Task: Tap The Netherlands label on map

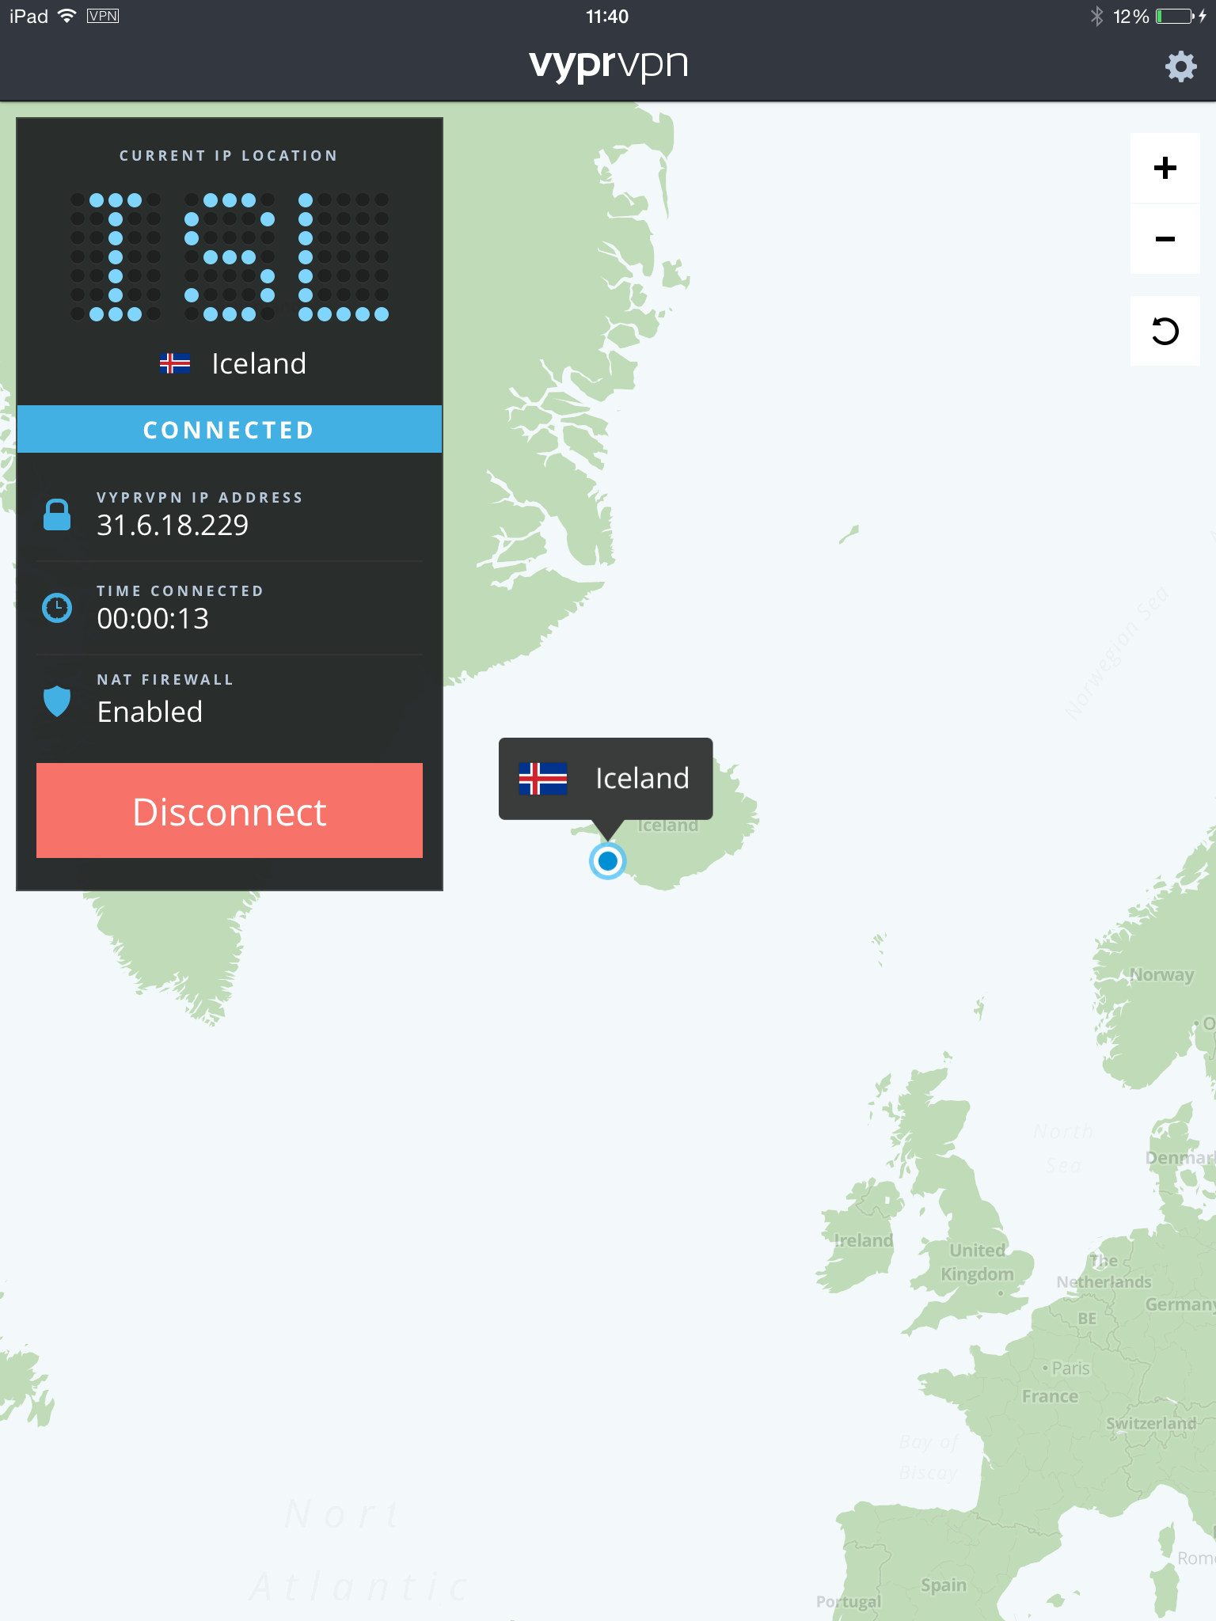Action: click(1104, 1271)
